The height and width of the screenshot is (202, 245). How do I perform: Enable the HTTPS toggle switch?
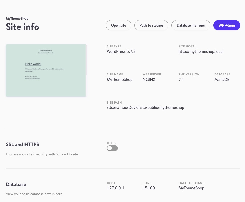click(112, 148)
